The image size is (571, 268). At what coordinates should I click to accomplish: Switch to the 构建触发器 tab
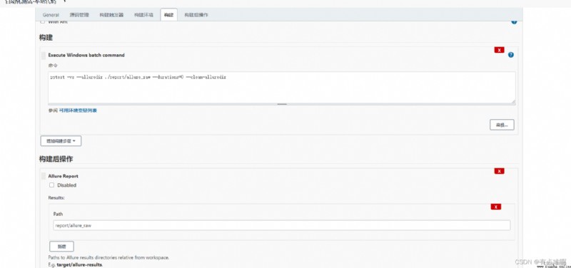point(111,15)
